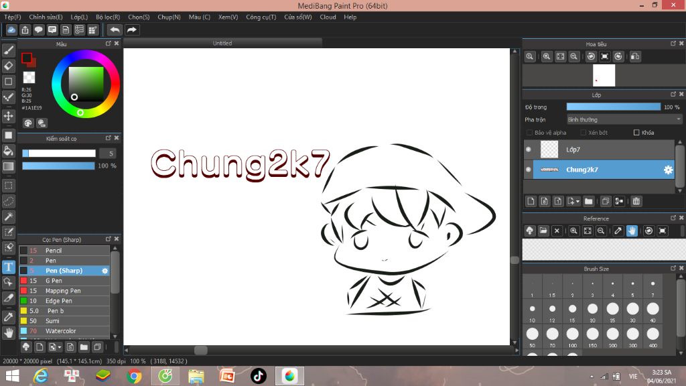Viewport: 686px width, 386px height.
Task: Delete the selected layer
Action: 636,201
